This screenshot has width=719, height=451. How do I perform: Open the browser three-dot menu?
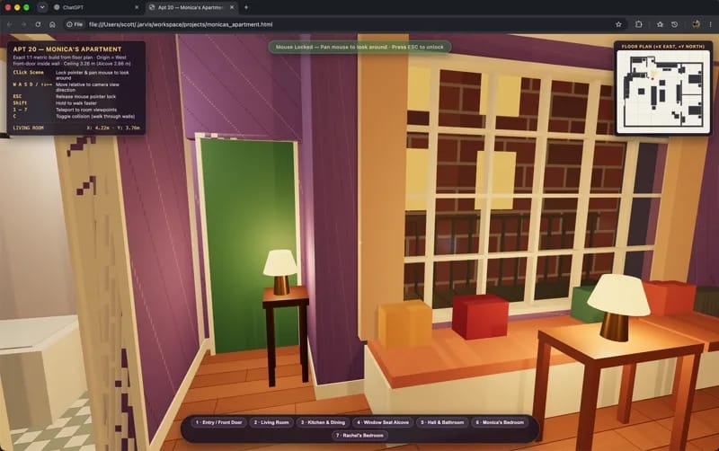click(x=711, y=24)
